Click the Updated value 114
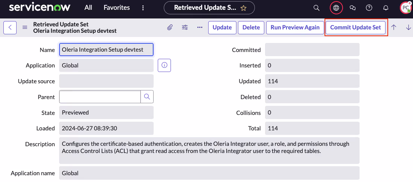The image size is (413, 182). tap(312, 81)
